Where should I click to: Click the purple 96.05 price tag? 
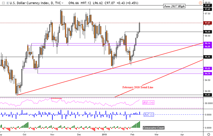[x=207, y=47]
